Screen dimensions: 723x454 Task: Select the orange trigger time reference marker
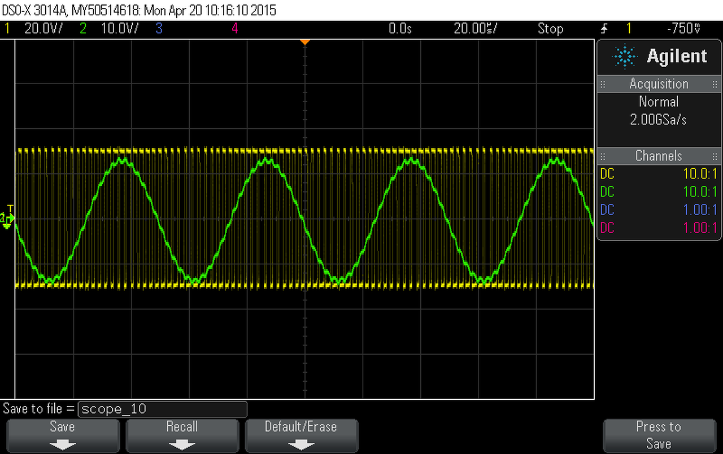[x=305, y=42]
